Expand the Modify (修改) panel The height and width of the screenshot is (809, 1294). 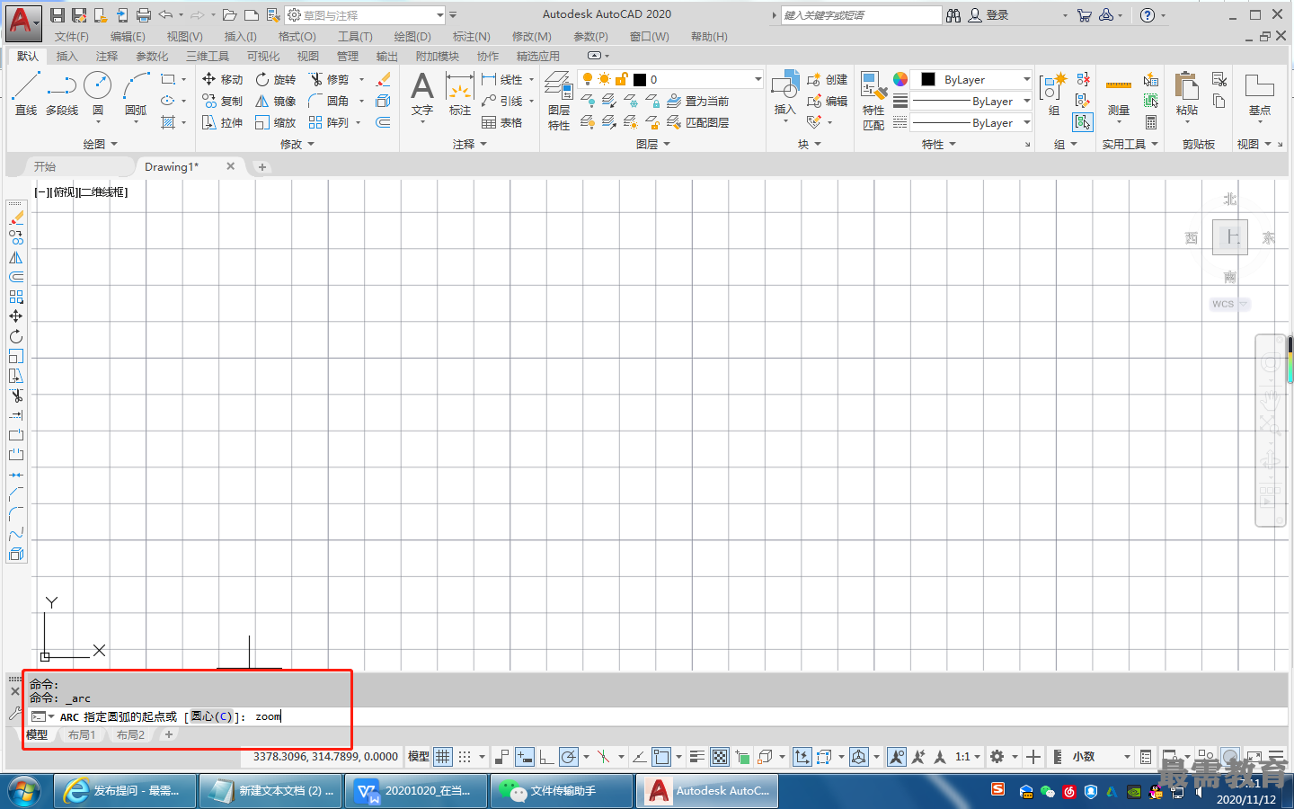[297, 144]
